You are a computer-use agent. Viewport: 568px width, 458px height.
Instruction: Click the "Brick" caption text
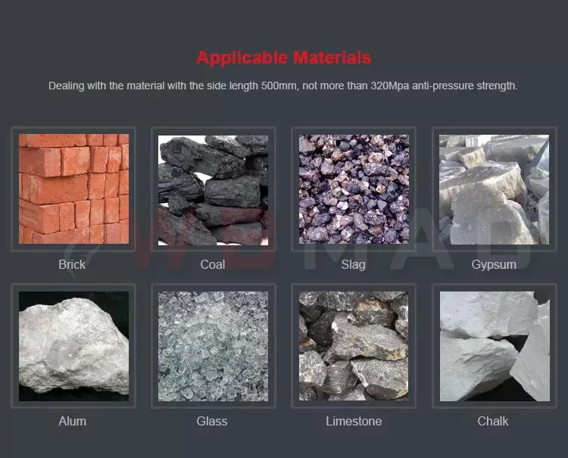pos(72,265)
